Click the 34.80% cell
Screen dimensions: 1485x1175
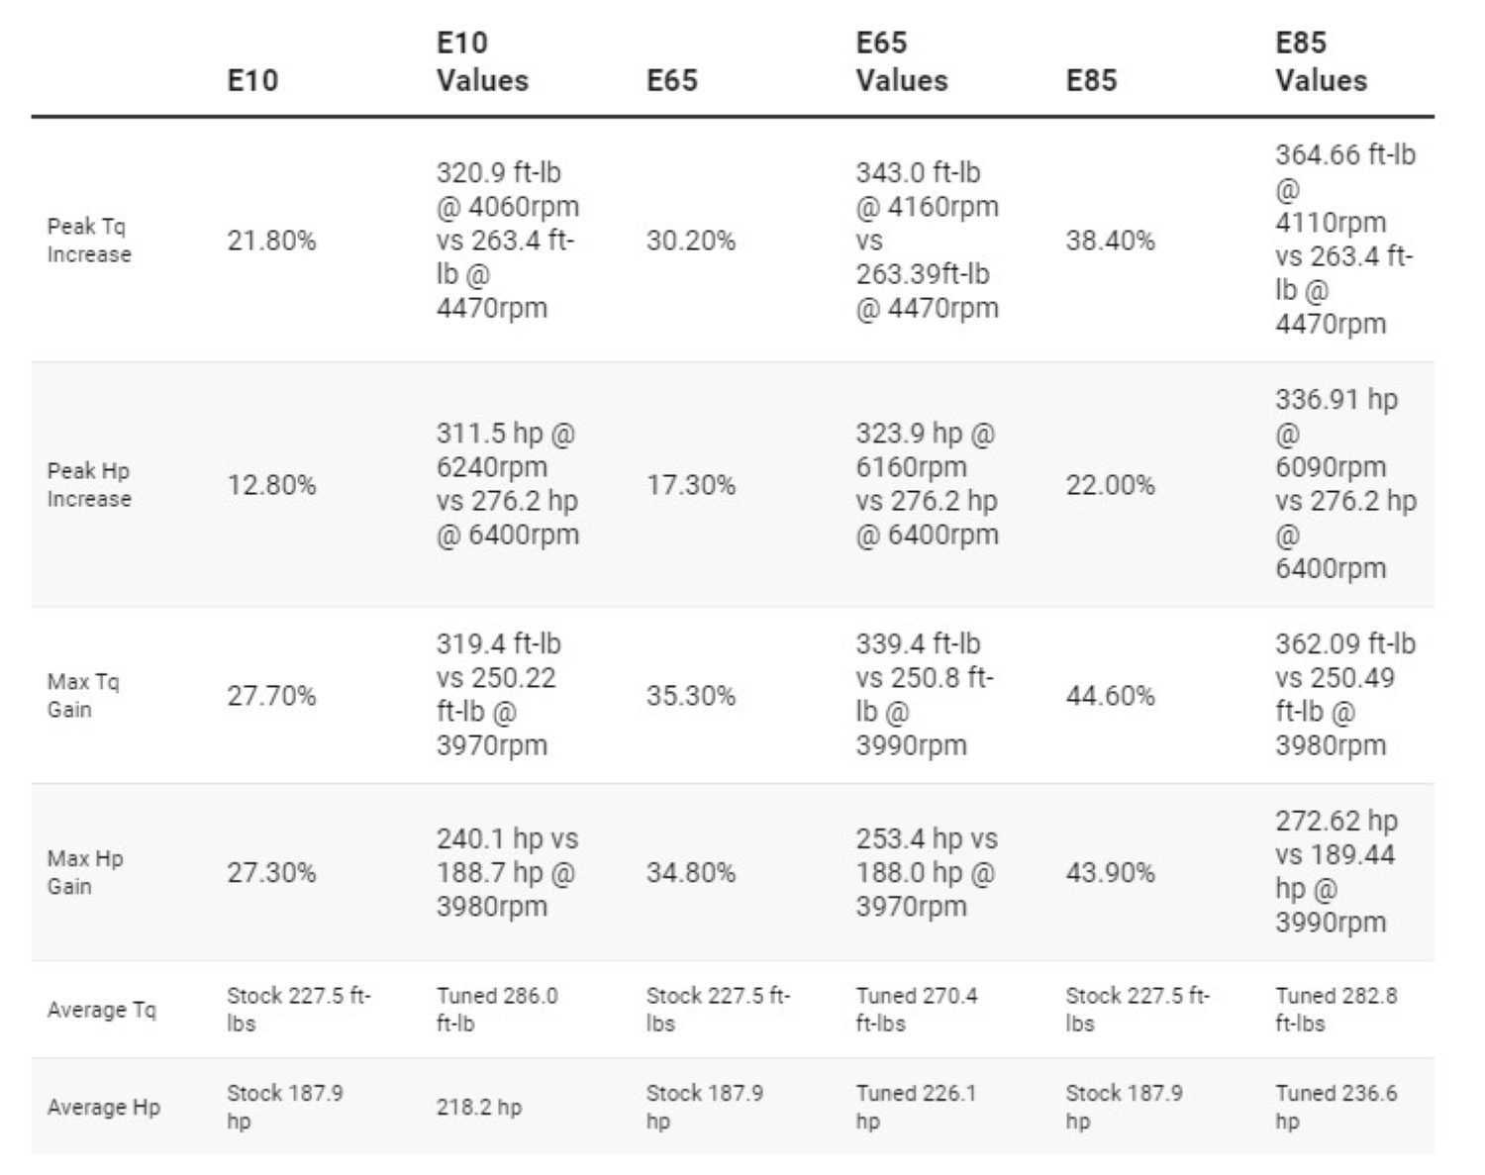click(691, 872)
